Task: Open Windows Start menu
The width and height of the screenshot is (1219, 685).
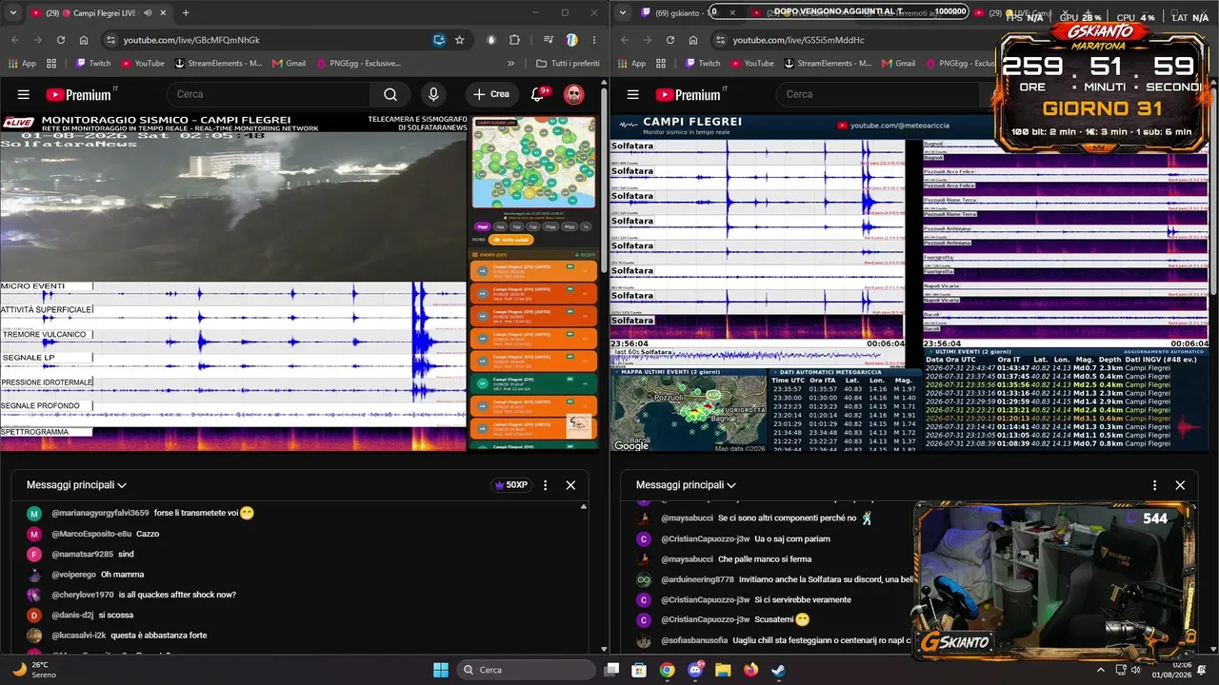Action: click(x=441, y=670)
